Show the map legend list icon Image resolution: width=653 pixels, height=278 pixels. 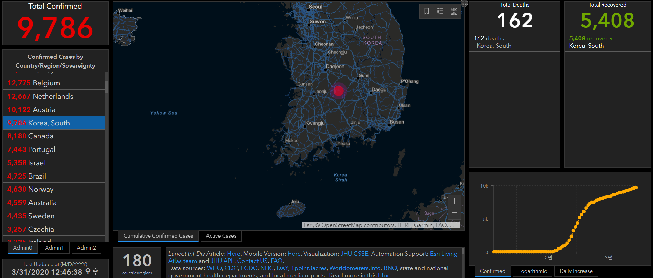(440, 11)
